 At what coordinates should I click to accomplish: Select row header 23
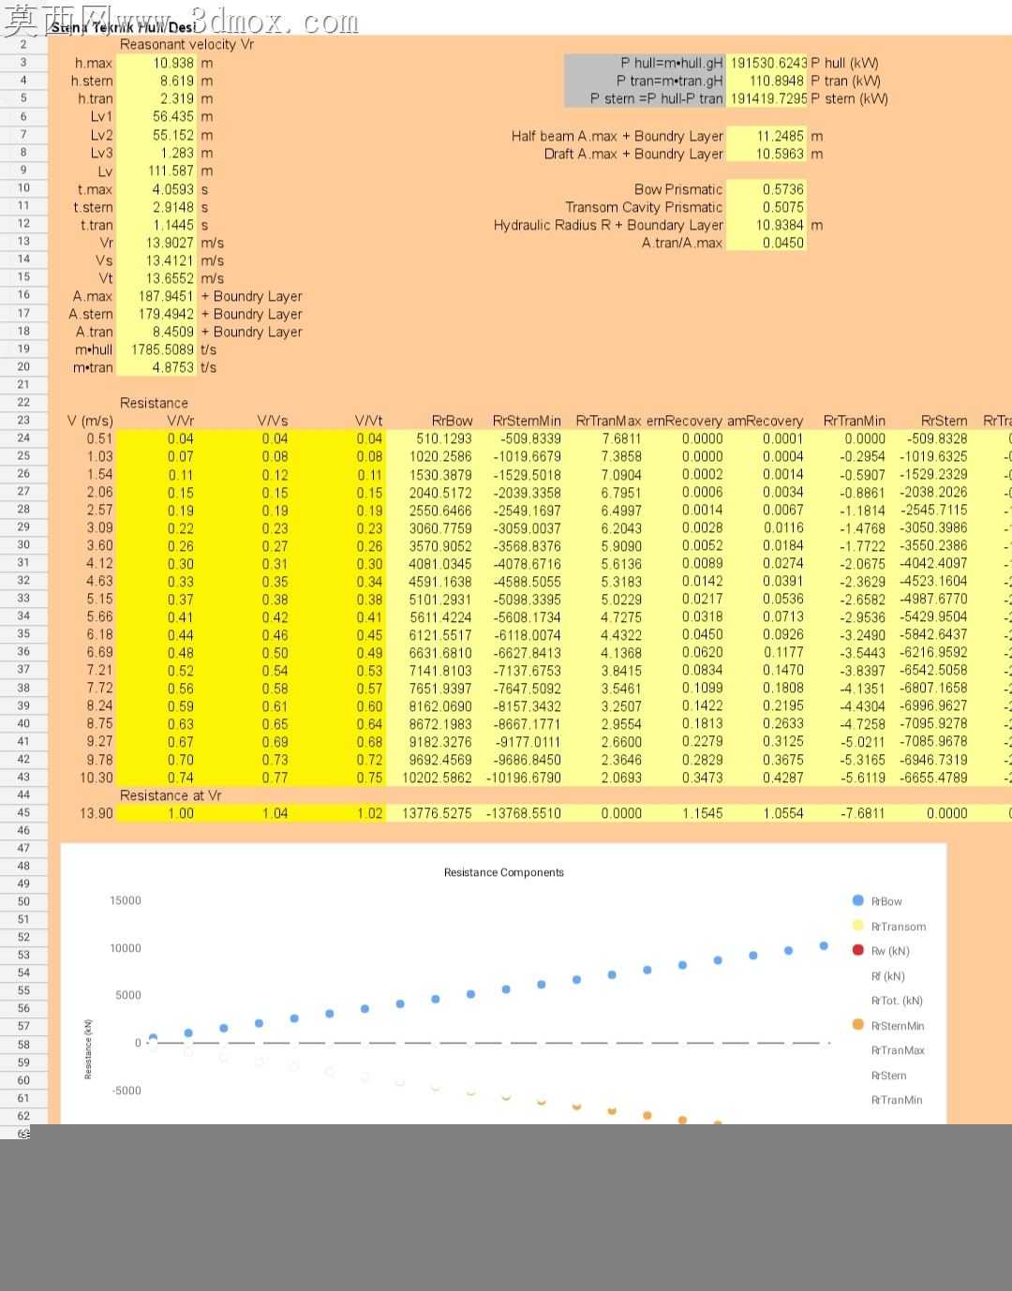(23, 420)
